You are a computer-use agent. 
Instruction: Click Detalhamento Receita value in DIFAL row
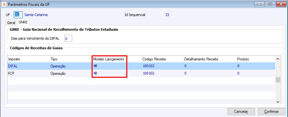tap(185, 66)
